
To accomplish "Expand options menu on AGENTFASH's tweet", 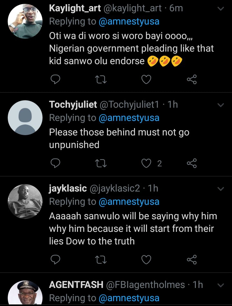I will point(221,285).
